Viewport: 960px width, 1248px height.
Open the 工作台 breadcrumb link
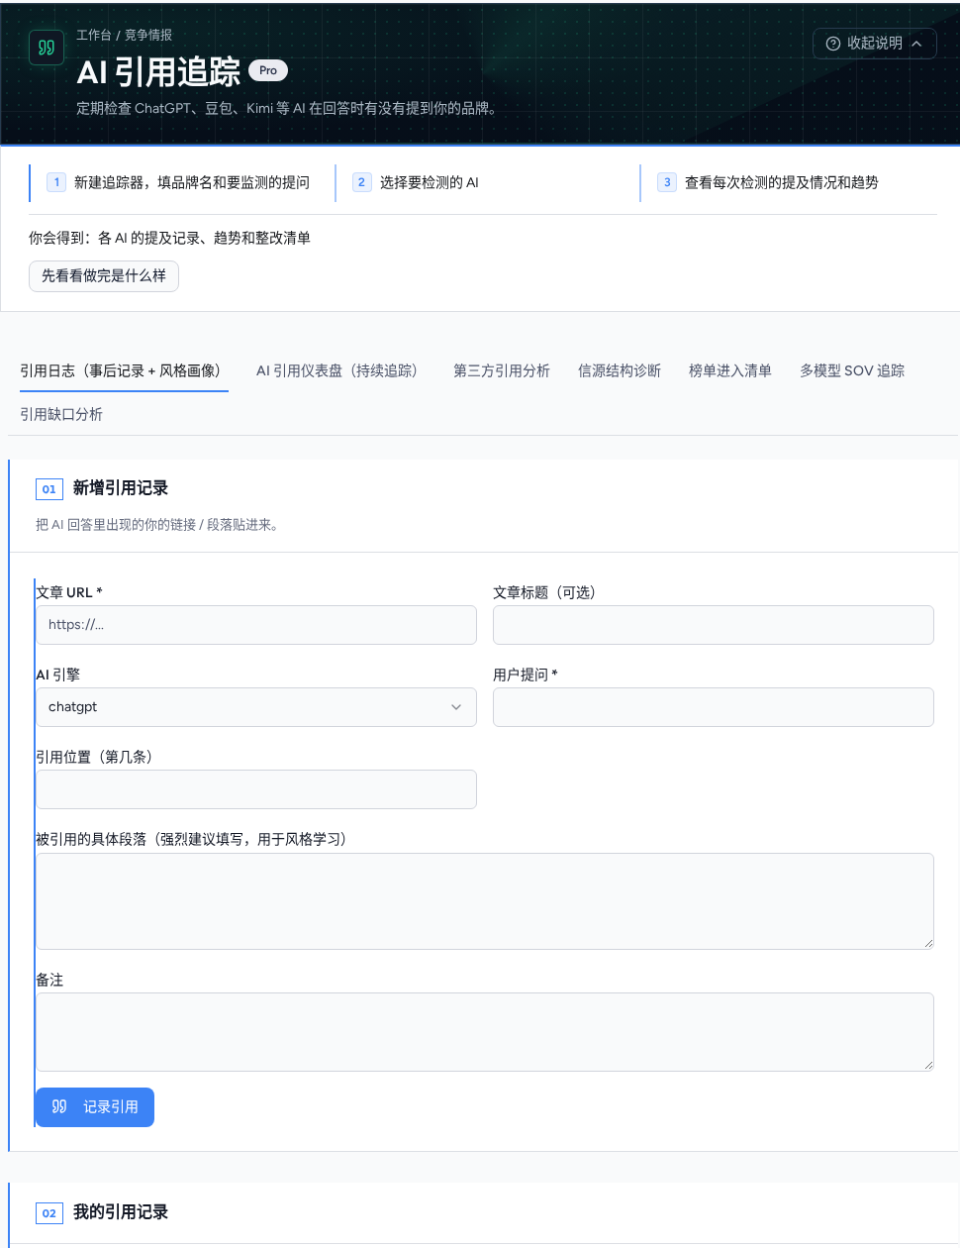94,35
